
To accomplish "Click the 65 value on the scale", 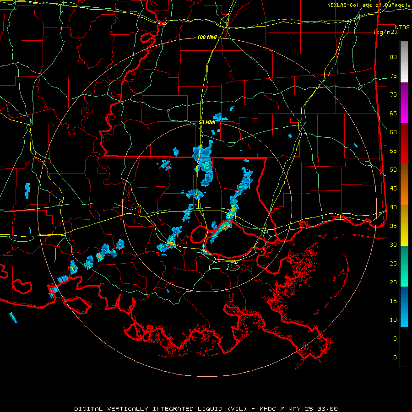I will pos(393,114).
